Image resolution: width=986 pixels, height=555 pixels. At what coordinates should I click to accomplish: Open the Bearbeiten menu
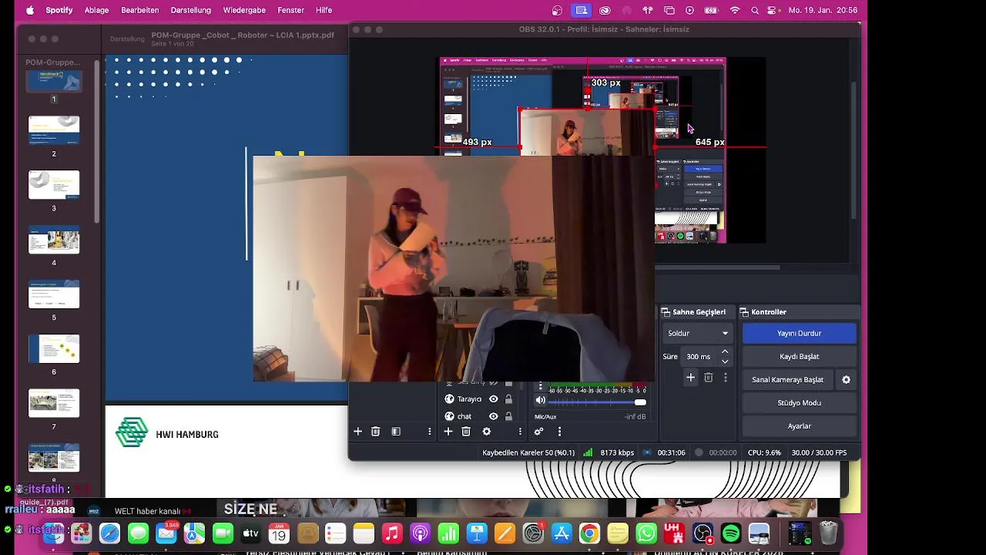point(140,10)
